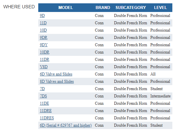Open 6D Valve and Slides link
Screen dimensions: 179x133
(56, 74)
